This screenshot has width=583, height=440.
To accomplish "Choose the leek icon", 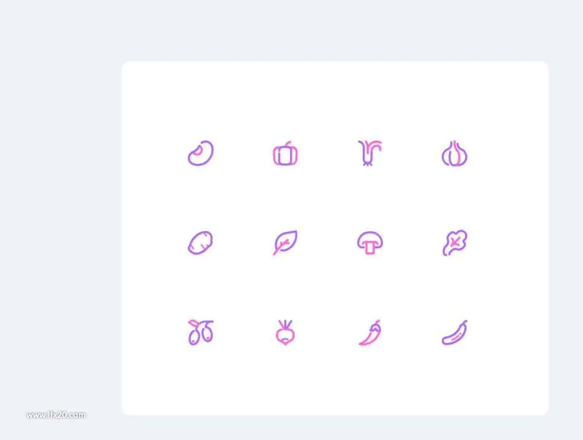I will click(x=370, y=153).
